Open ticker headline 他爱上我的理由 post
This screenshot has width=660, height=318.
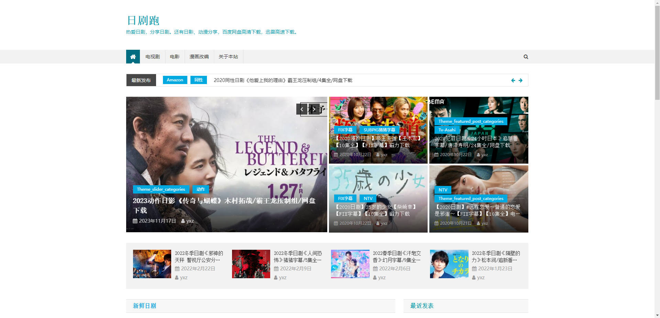(x=283, y=80)
